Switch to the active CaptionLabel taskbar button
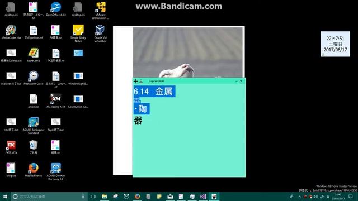 [214, 197]
